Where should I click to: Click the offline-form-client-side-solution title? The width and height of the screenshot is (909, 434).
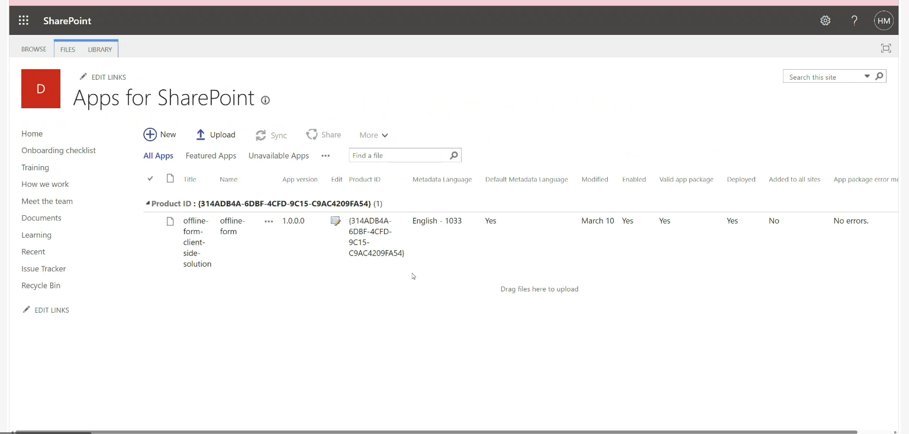197,242
